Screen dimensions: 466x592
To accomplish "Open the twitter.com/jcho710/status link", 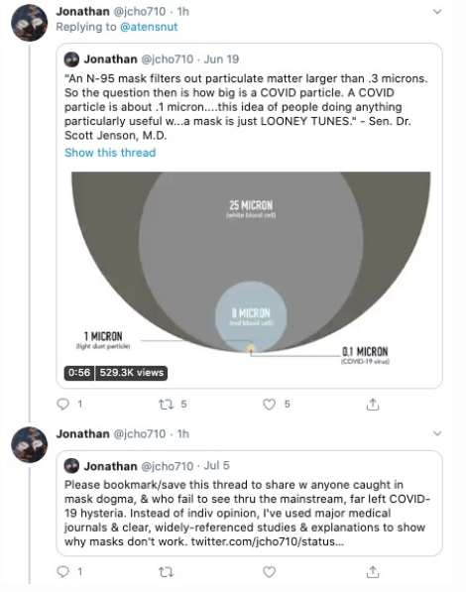I will [x=267, y=541].
